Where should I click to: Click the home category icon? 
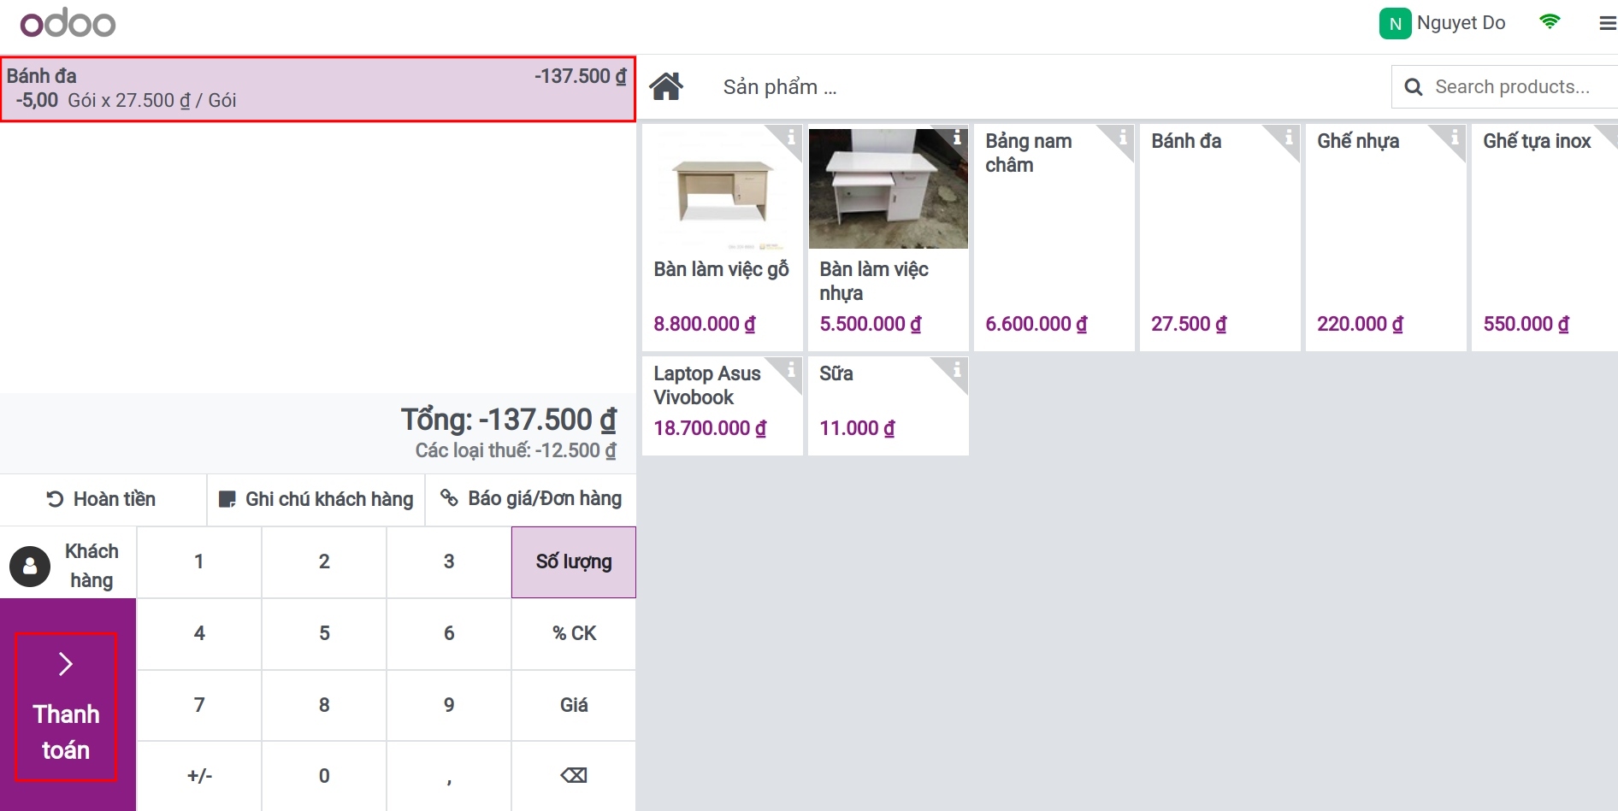click(665, 86)
